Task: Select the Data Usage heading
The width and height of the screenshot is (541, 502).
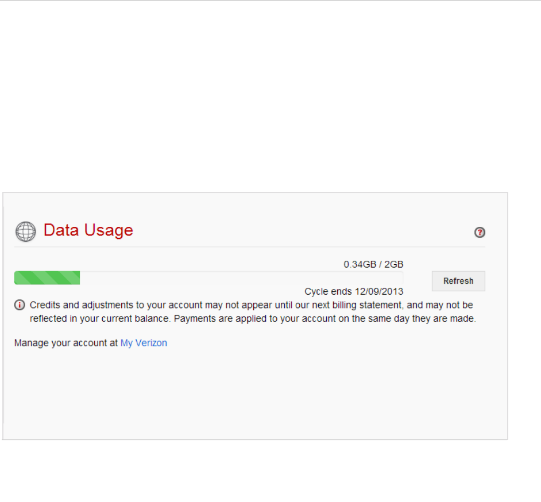Action: point(88,230)
